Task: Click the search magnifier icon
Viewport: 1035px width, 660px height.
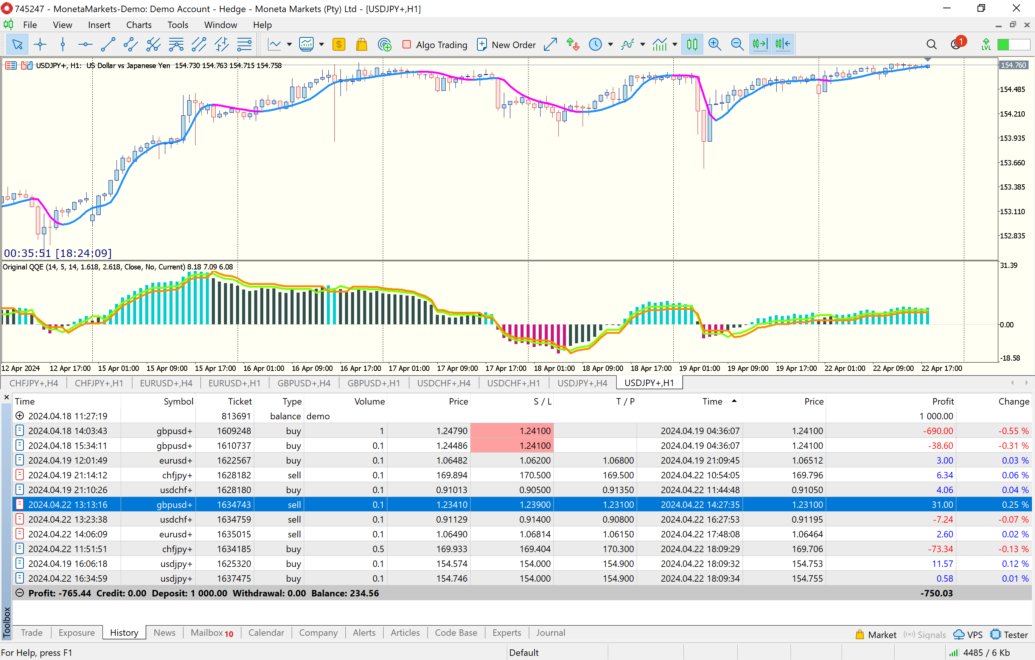Action: pos(931,44)
